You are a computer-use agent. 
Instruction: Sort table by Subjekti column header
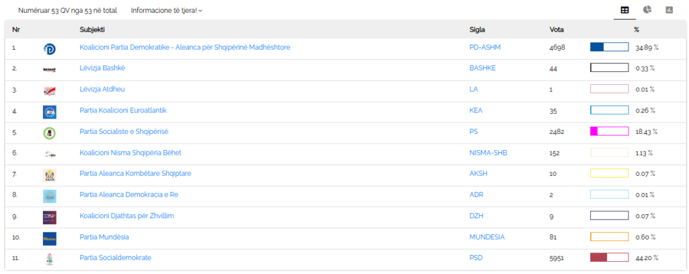point(92,30)
